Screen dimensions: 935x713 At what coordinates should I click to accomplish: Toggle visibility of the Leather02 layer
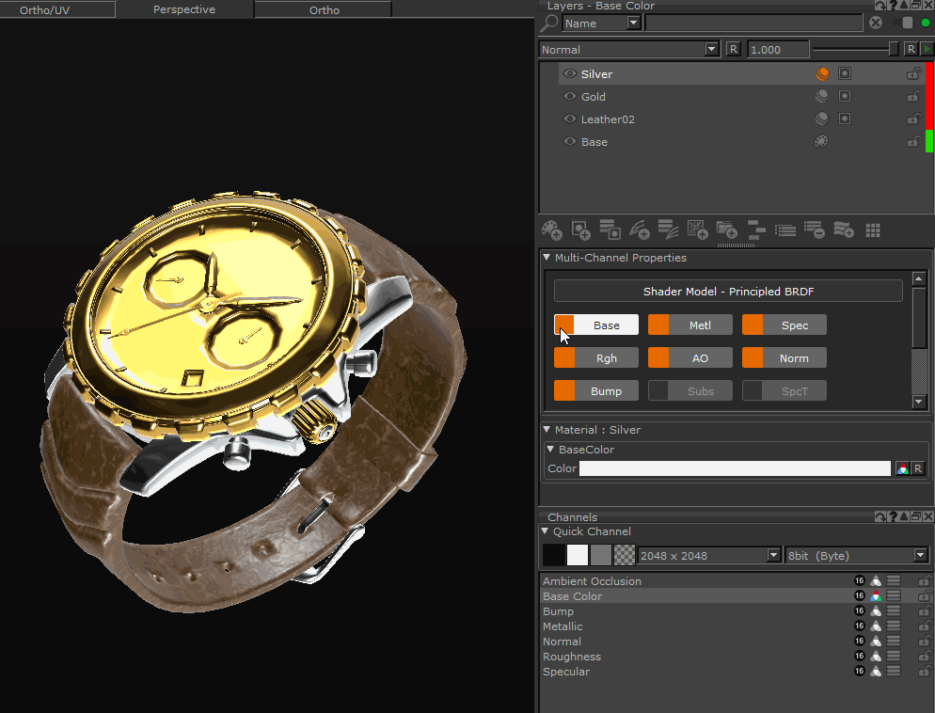[569, 119]
